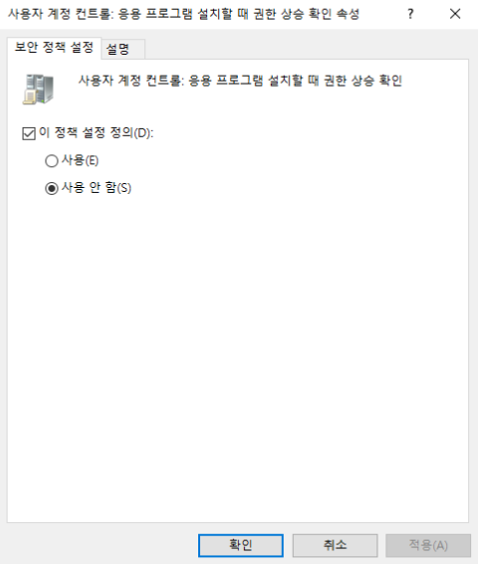Click the dialog title text in title bar
The height and width of the screenshot is (564, 478).
coord(183,14)
